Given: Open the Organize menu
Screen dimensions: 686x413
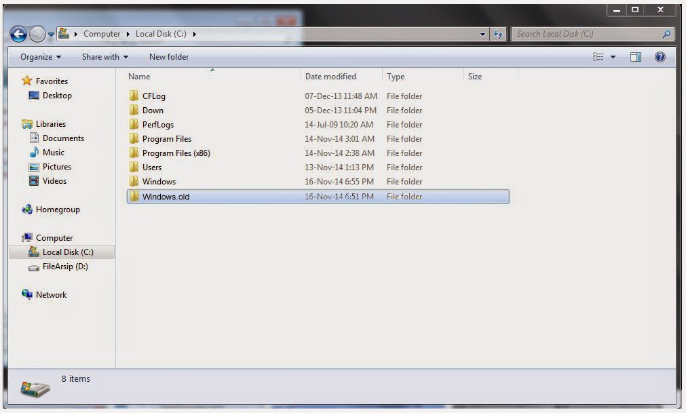Looking at the screenshot, I should (41, 57).
